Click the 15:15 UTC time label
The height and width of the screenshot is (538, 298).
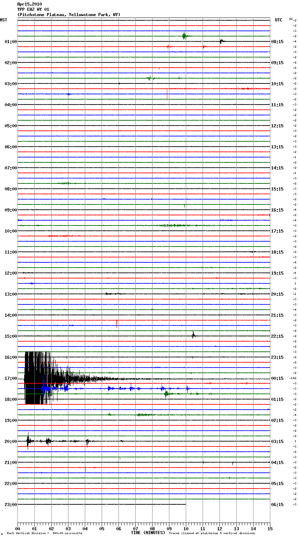[x=277, y=189]
